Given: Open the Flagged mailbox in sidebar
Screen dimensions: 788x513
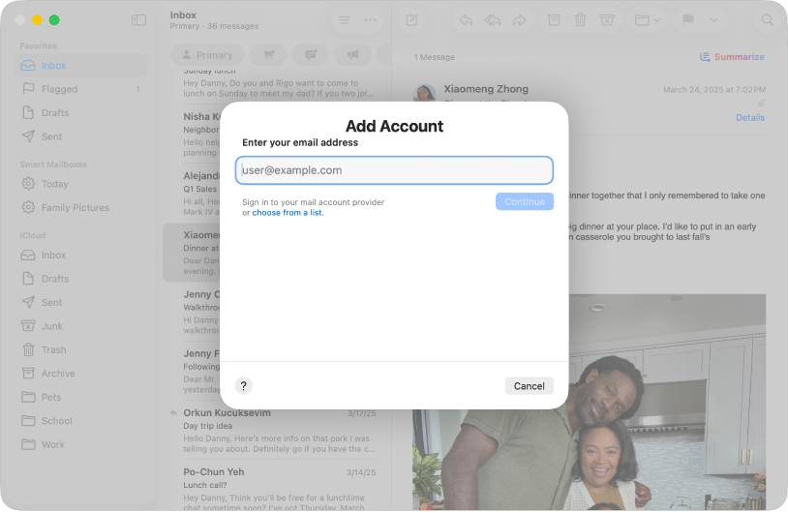Looking at the screenshot, I should 59,89.
